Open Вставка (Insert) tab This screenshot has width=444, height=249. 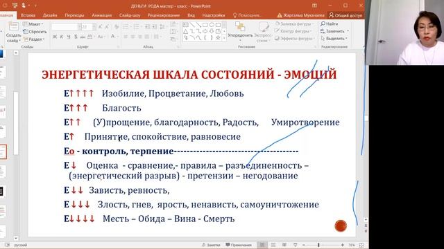(x=28, y=15)
